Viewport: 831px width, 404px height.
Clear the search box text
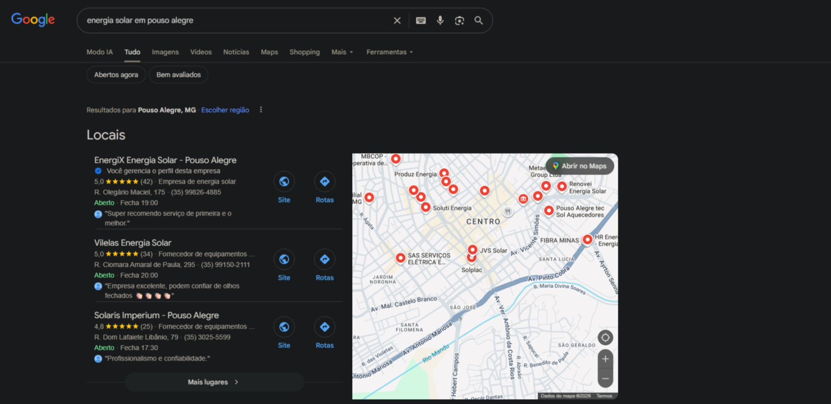click(397, 21)
